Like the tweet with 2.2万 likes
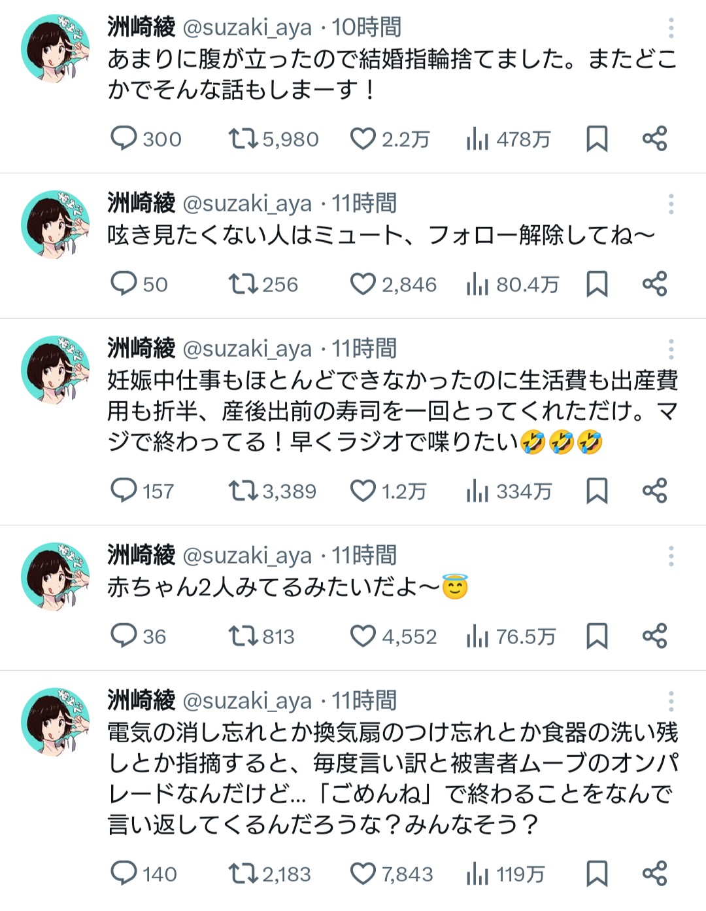706x911 pixels. coord(363,139)
